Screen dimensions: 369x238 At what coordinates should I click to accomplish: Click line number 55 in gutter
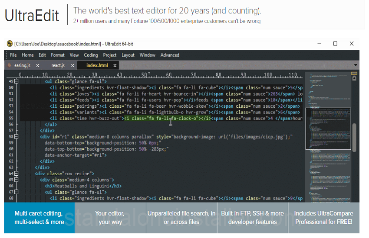click(x=11, y=118)
